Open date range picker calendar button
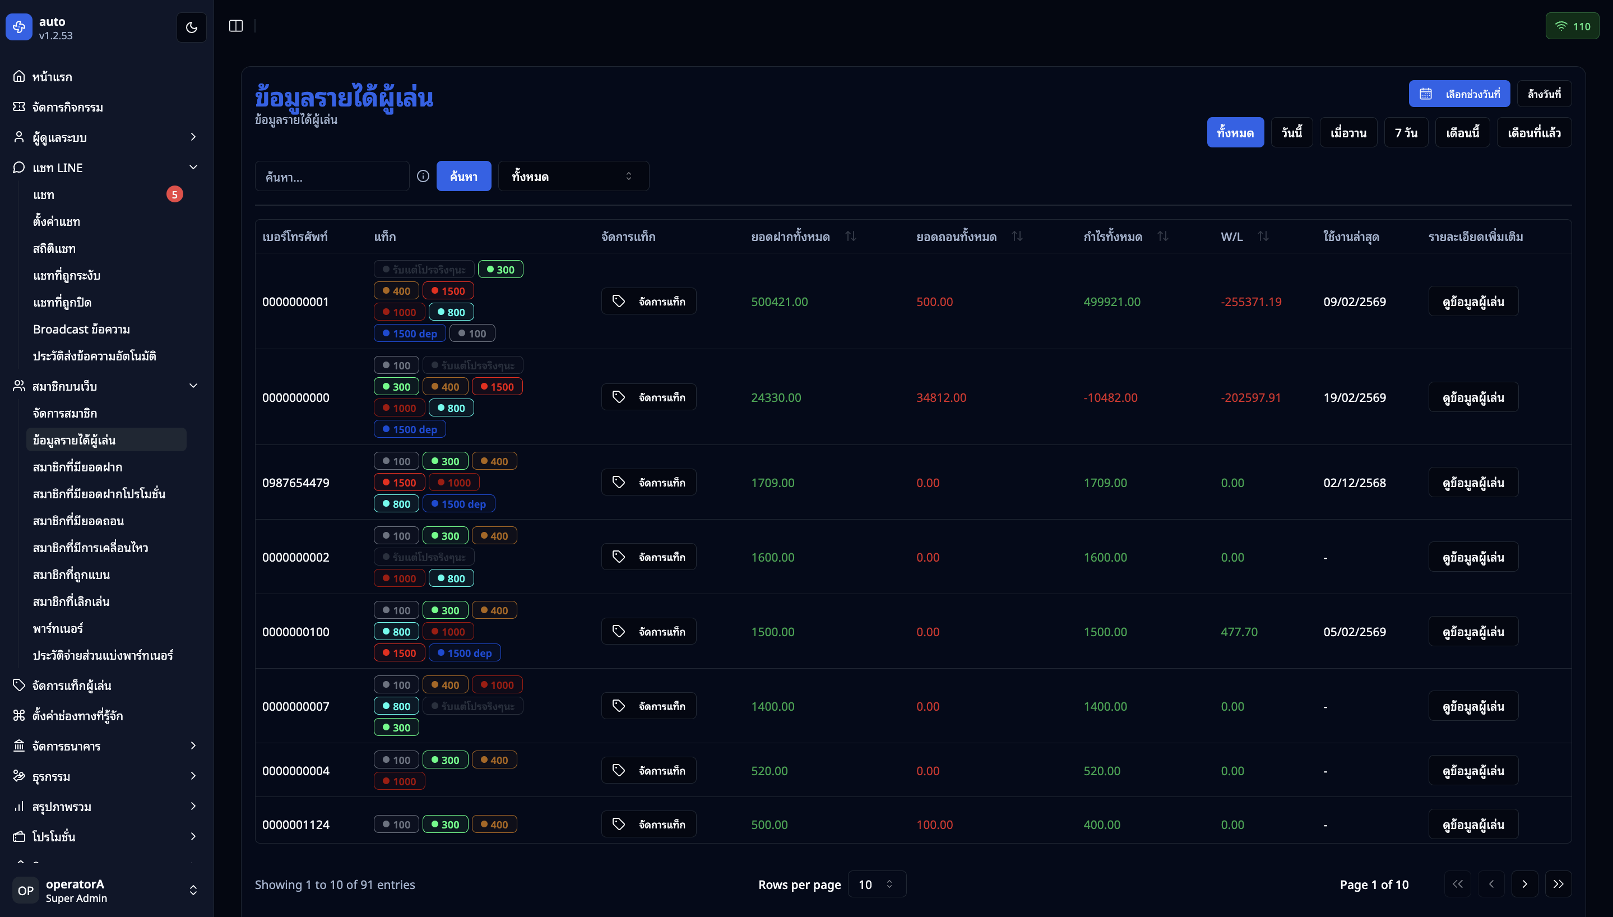1613x917 pixels. [x=1459, y=94]
